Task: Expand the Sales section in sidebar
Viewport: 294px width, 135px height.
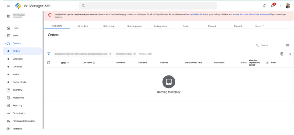Action: (5, 36)
